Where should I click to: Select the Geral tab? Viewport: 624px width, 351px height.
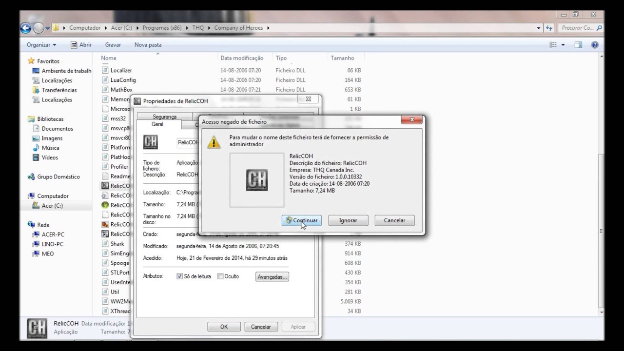point(157,124)
